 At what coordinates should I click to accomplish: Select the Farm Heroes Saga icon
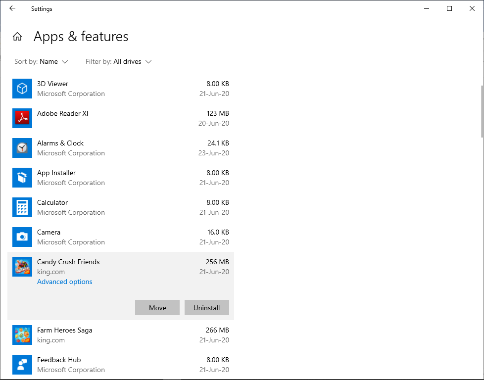pyautogui.click(x=22, y=335)
